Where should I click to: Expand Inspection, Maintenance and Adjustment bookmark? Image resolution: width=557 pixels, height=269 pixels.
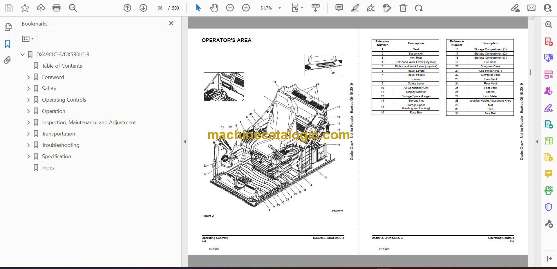pyautogui.click(x=28, y=122)
